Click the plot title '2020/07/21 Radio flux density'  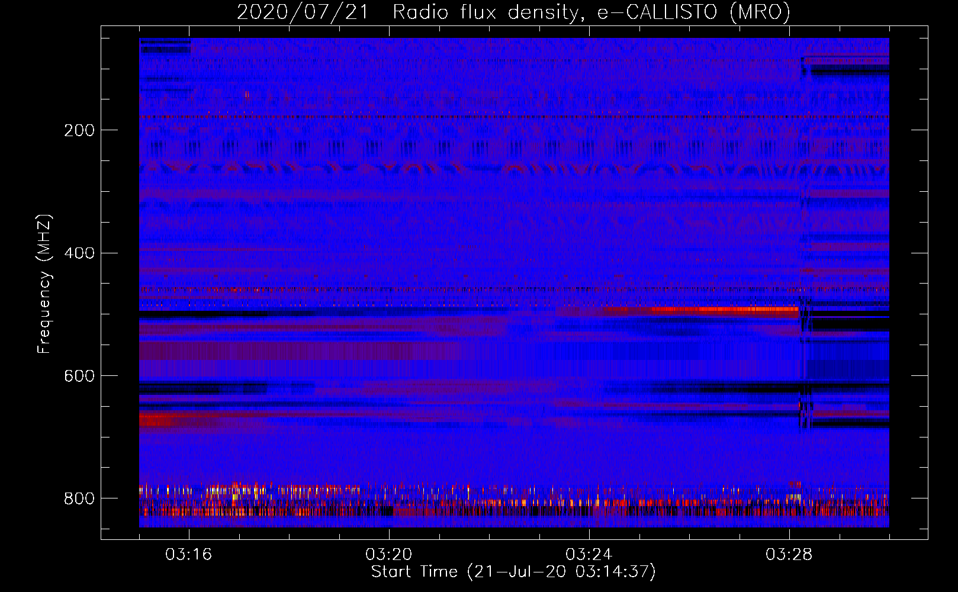pos(513,12)
